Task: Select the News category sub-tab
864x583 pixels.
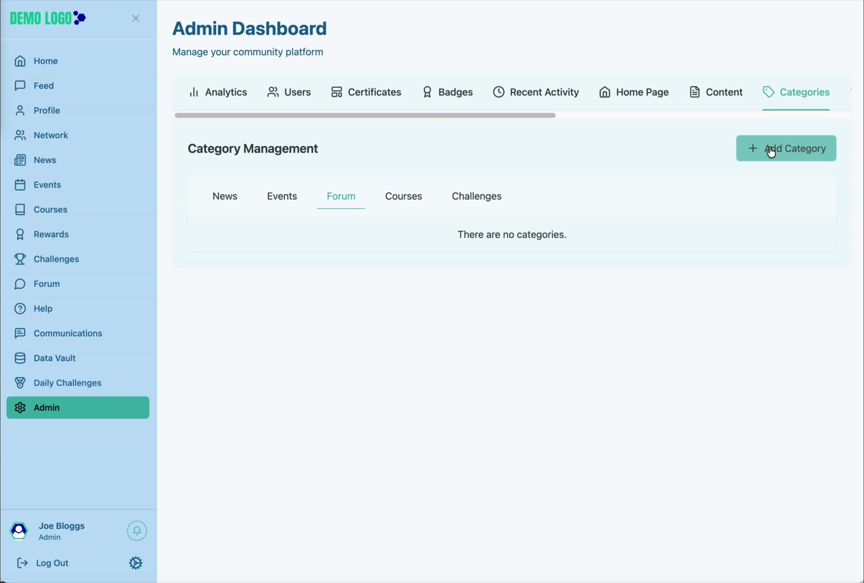Action: pyautogui.click(x=225, y=196)
